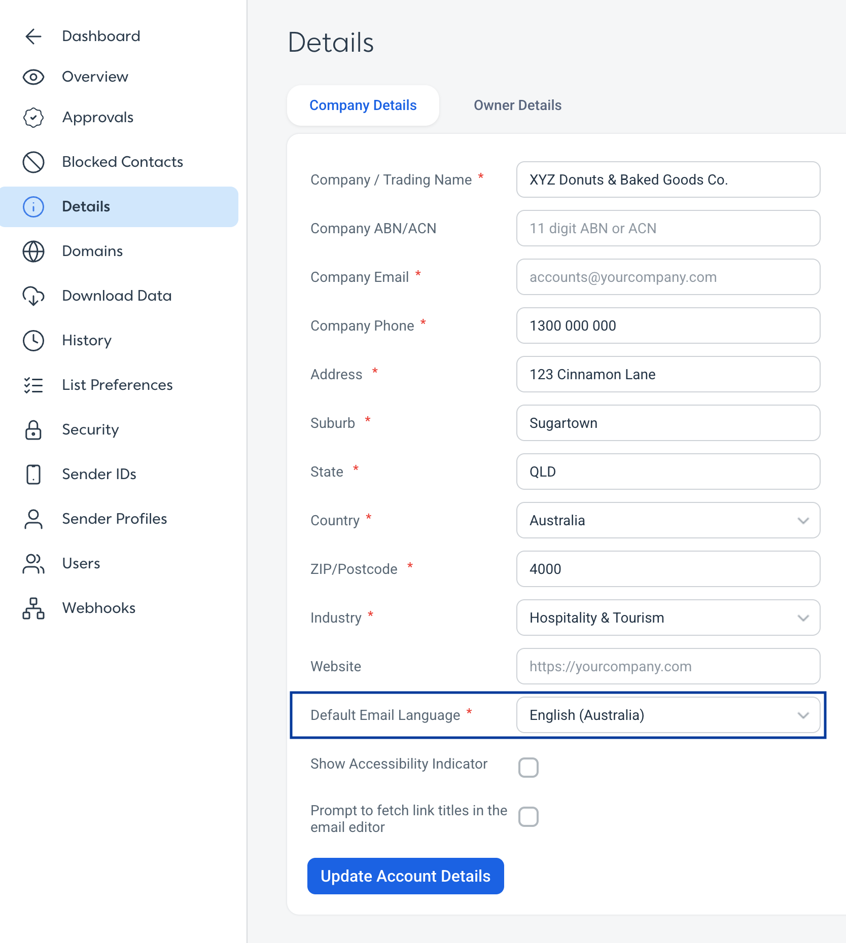
Task: Click the Webhooks network icon
Action: (x=33, y=608)
